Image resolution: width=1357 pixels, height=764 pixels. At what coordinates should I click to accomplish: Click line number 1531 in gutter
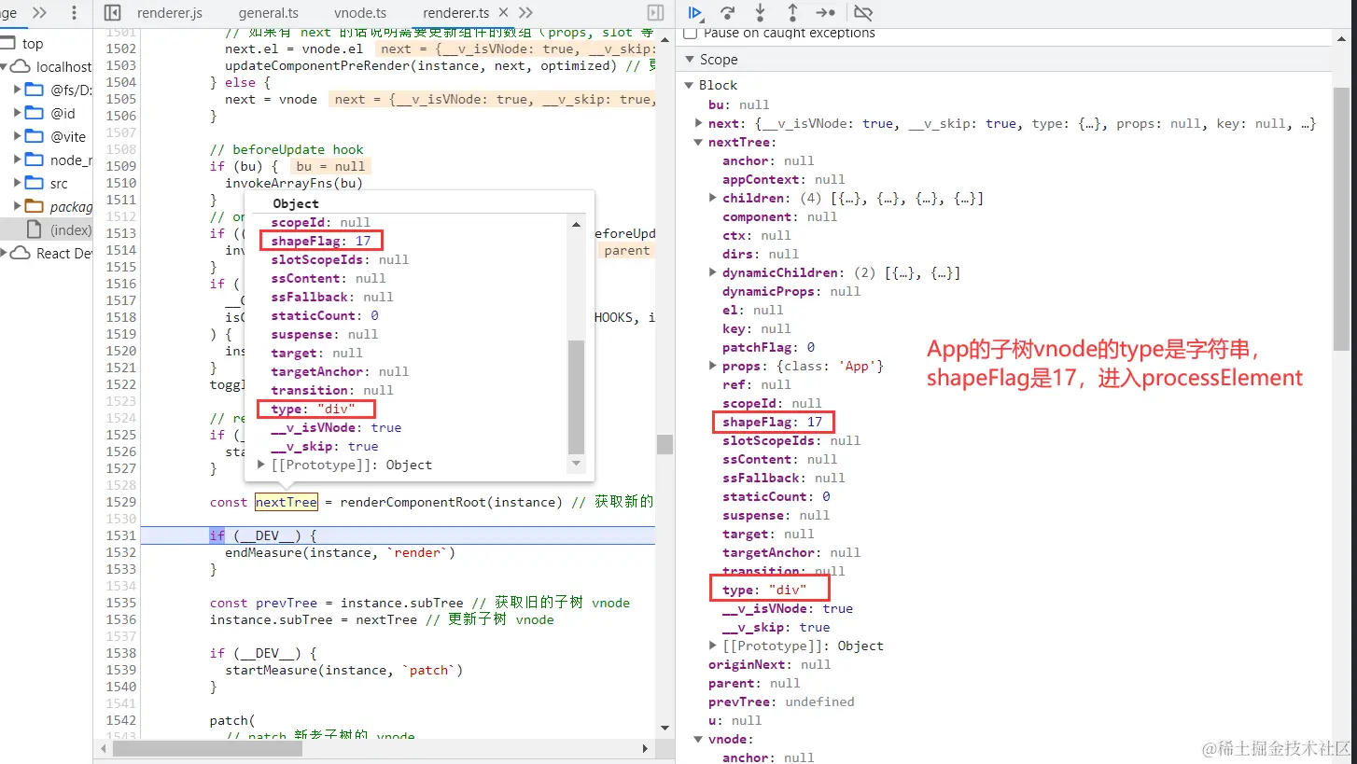[120, 535]
